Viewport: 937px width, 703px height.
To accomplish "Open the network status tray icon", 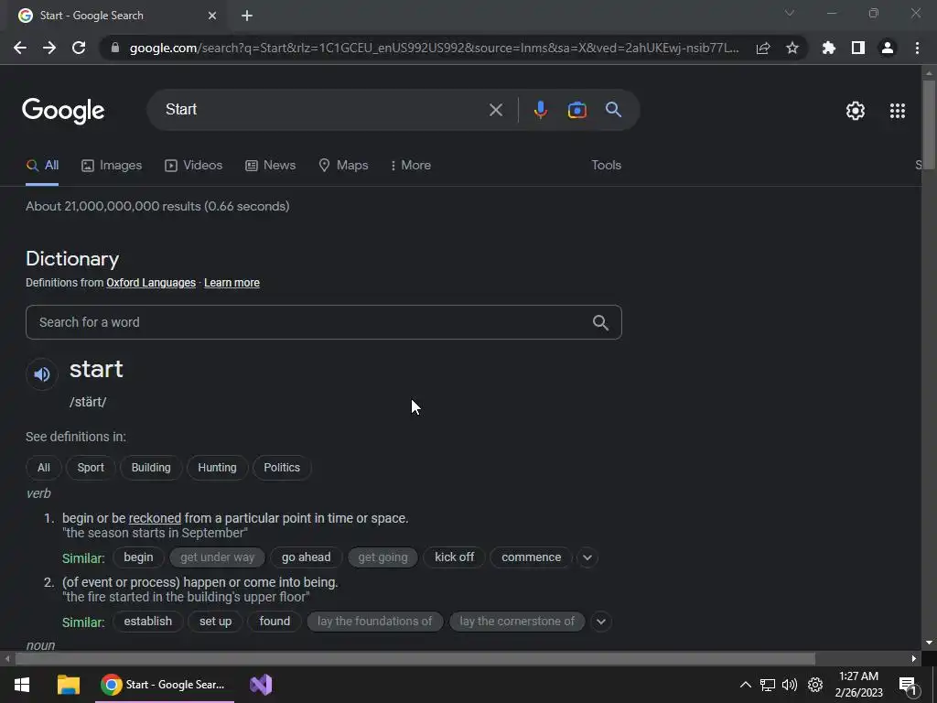I will (768, 685).
